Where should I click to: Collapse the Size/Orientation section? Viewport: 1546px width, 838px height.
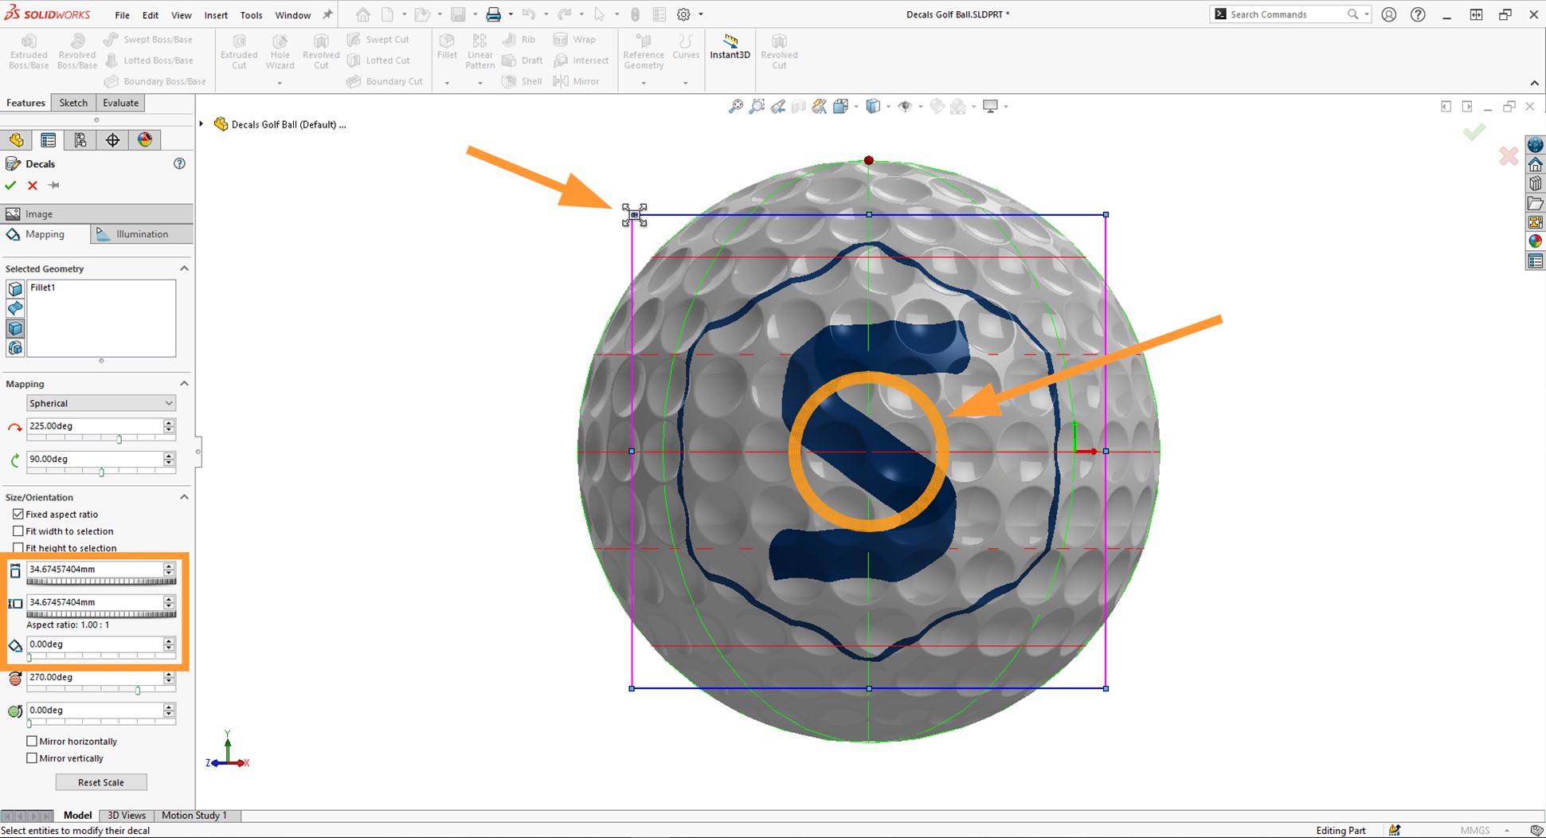click(184, 496)
